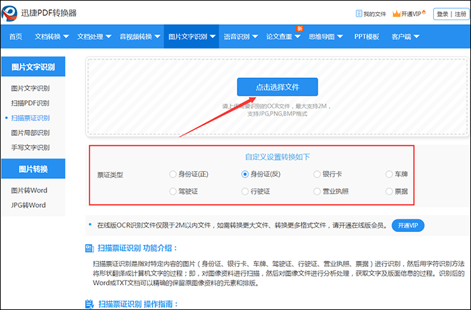Select 票据 radio button
The width and height of the screenshot is (471, 310).
click(x=389, y=191)
